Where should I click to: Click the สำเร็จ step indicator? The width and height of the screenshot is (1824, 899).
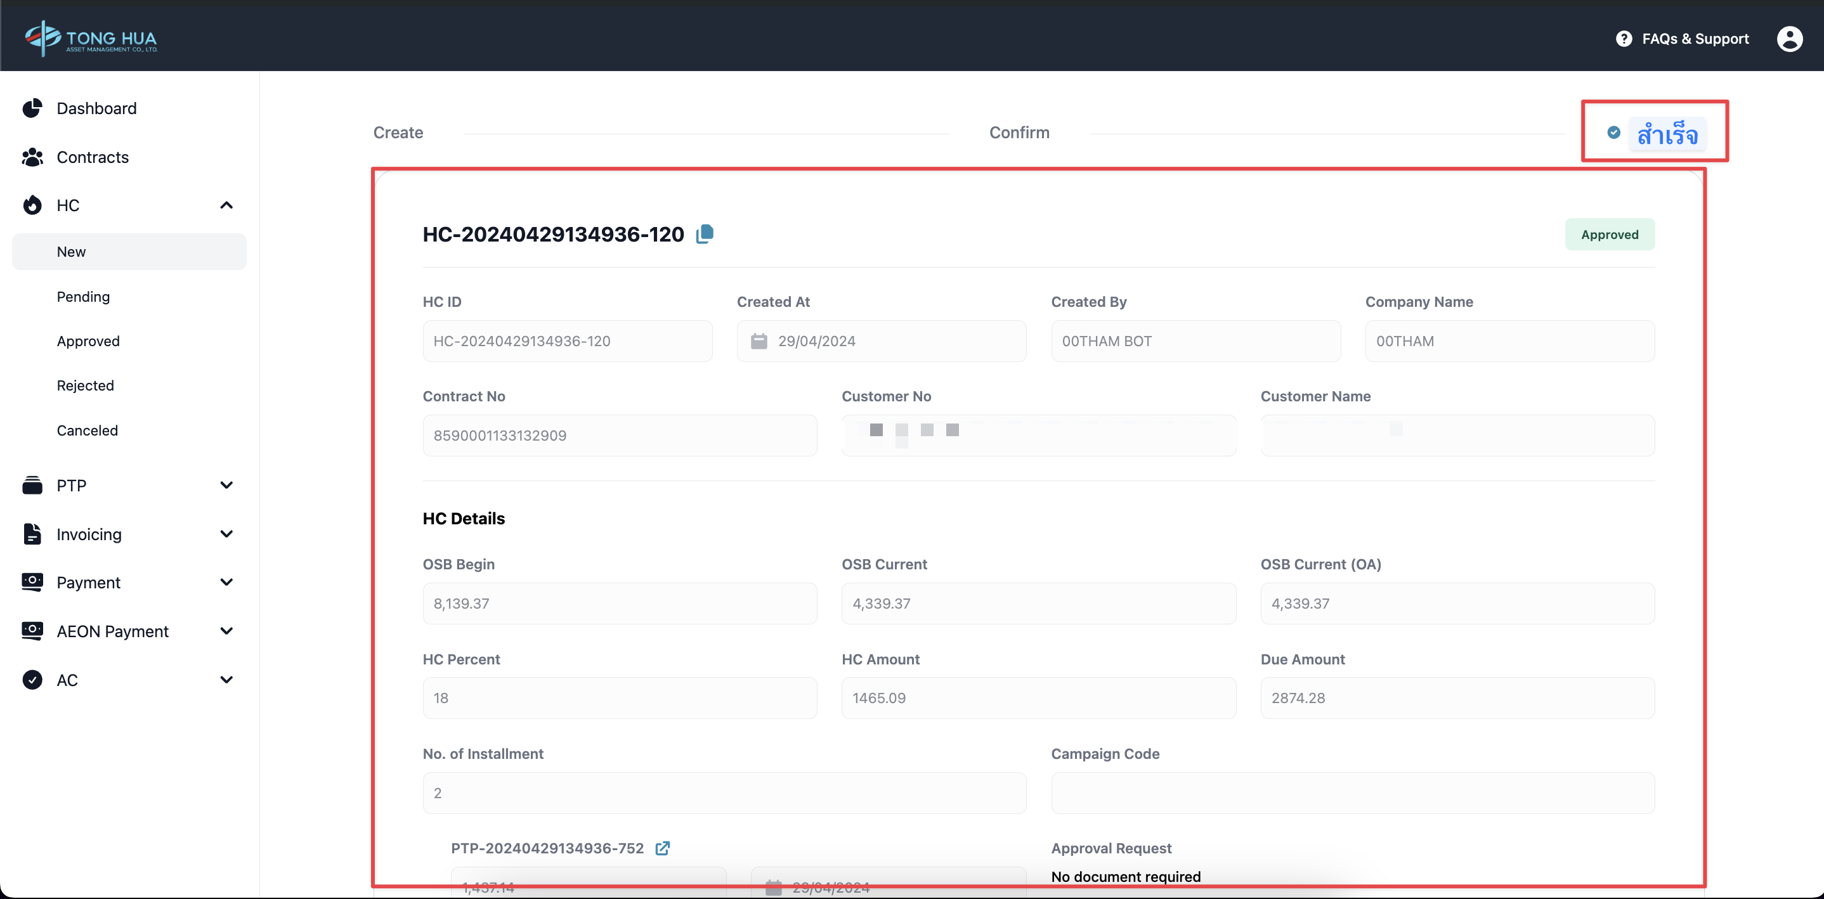[x=1666, y=134]
